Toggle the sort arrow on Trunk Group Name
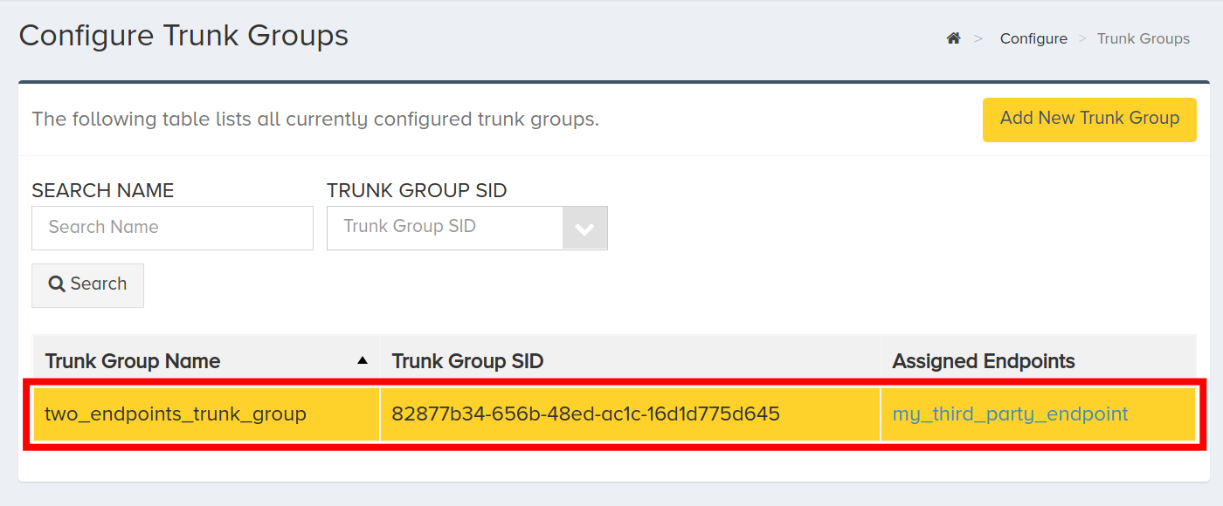This screenshot has height=506, width=1223. 363,360
